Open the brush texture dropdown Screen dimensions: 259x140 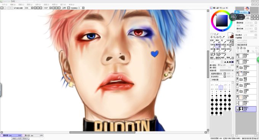click(x=225, y=76)
